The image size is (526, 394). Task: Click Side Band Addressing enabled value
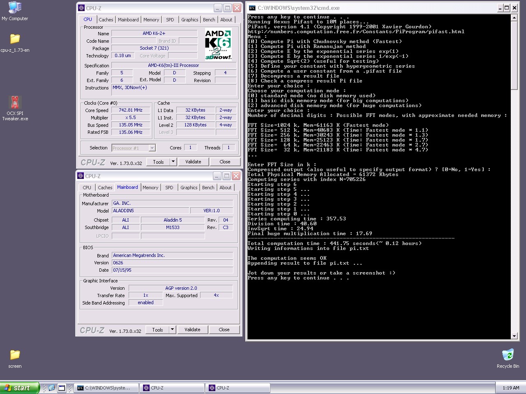[x=145, y=303]
